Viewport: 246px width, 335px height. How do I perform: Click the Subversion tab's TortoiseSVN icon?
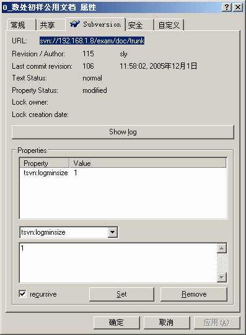coord(75,24)
